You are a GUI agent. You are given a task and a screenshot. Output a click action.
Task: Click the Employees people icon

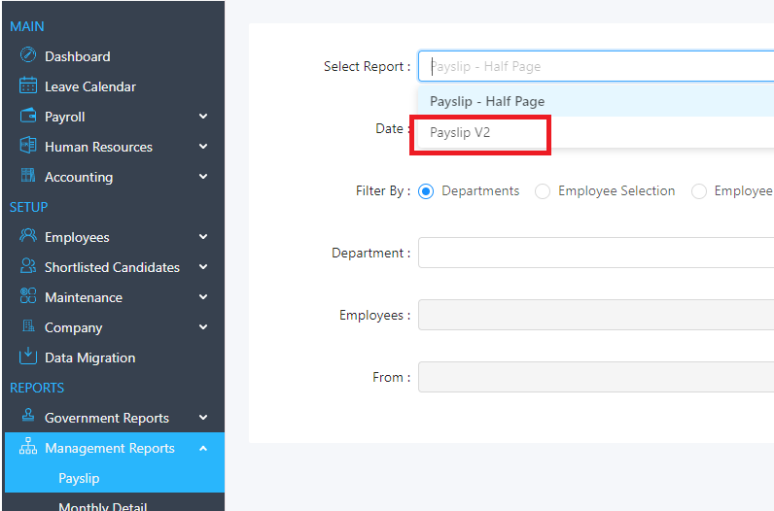point(28,235)
